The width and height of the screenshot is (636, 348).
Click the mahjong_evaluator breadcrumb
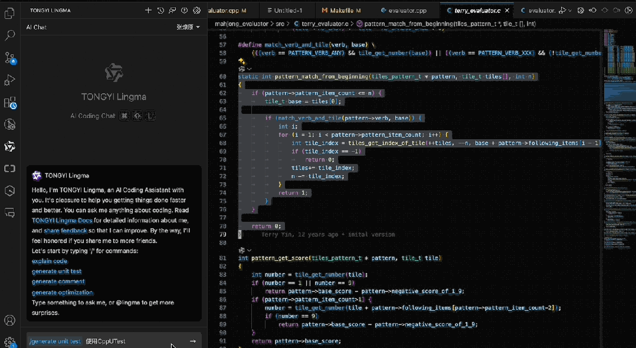pos(242,24)
